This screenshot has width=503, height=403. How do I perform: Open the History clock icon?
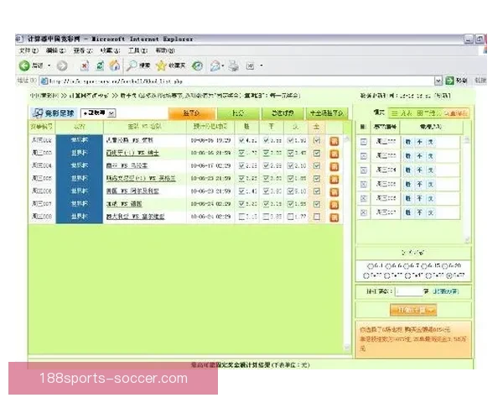click(197, 65)
